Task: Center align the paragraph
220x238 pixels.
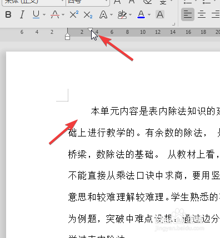Action: click(x=202, y=14)
